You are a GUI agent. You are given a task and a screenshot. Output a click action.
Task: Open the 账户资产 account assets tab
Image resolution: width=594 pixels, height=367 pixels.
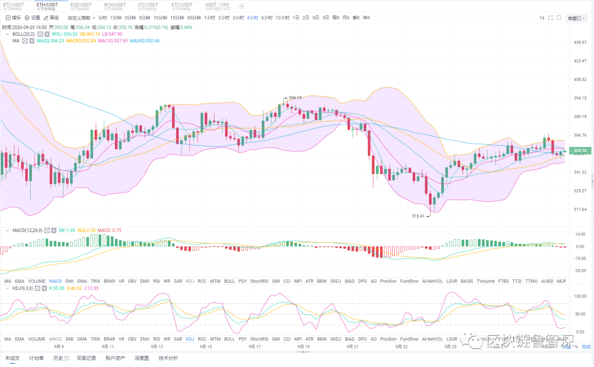click(x=115, y=358)
